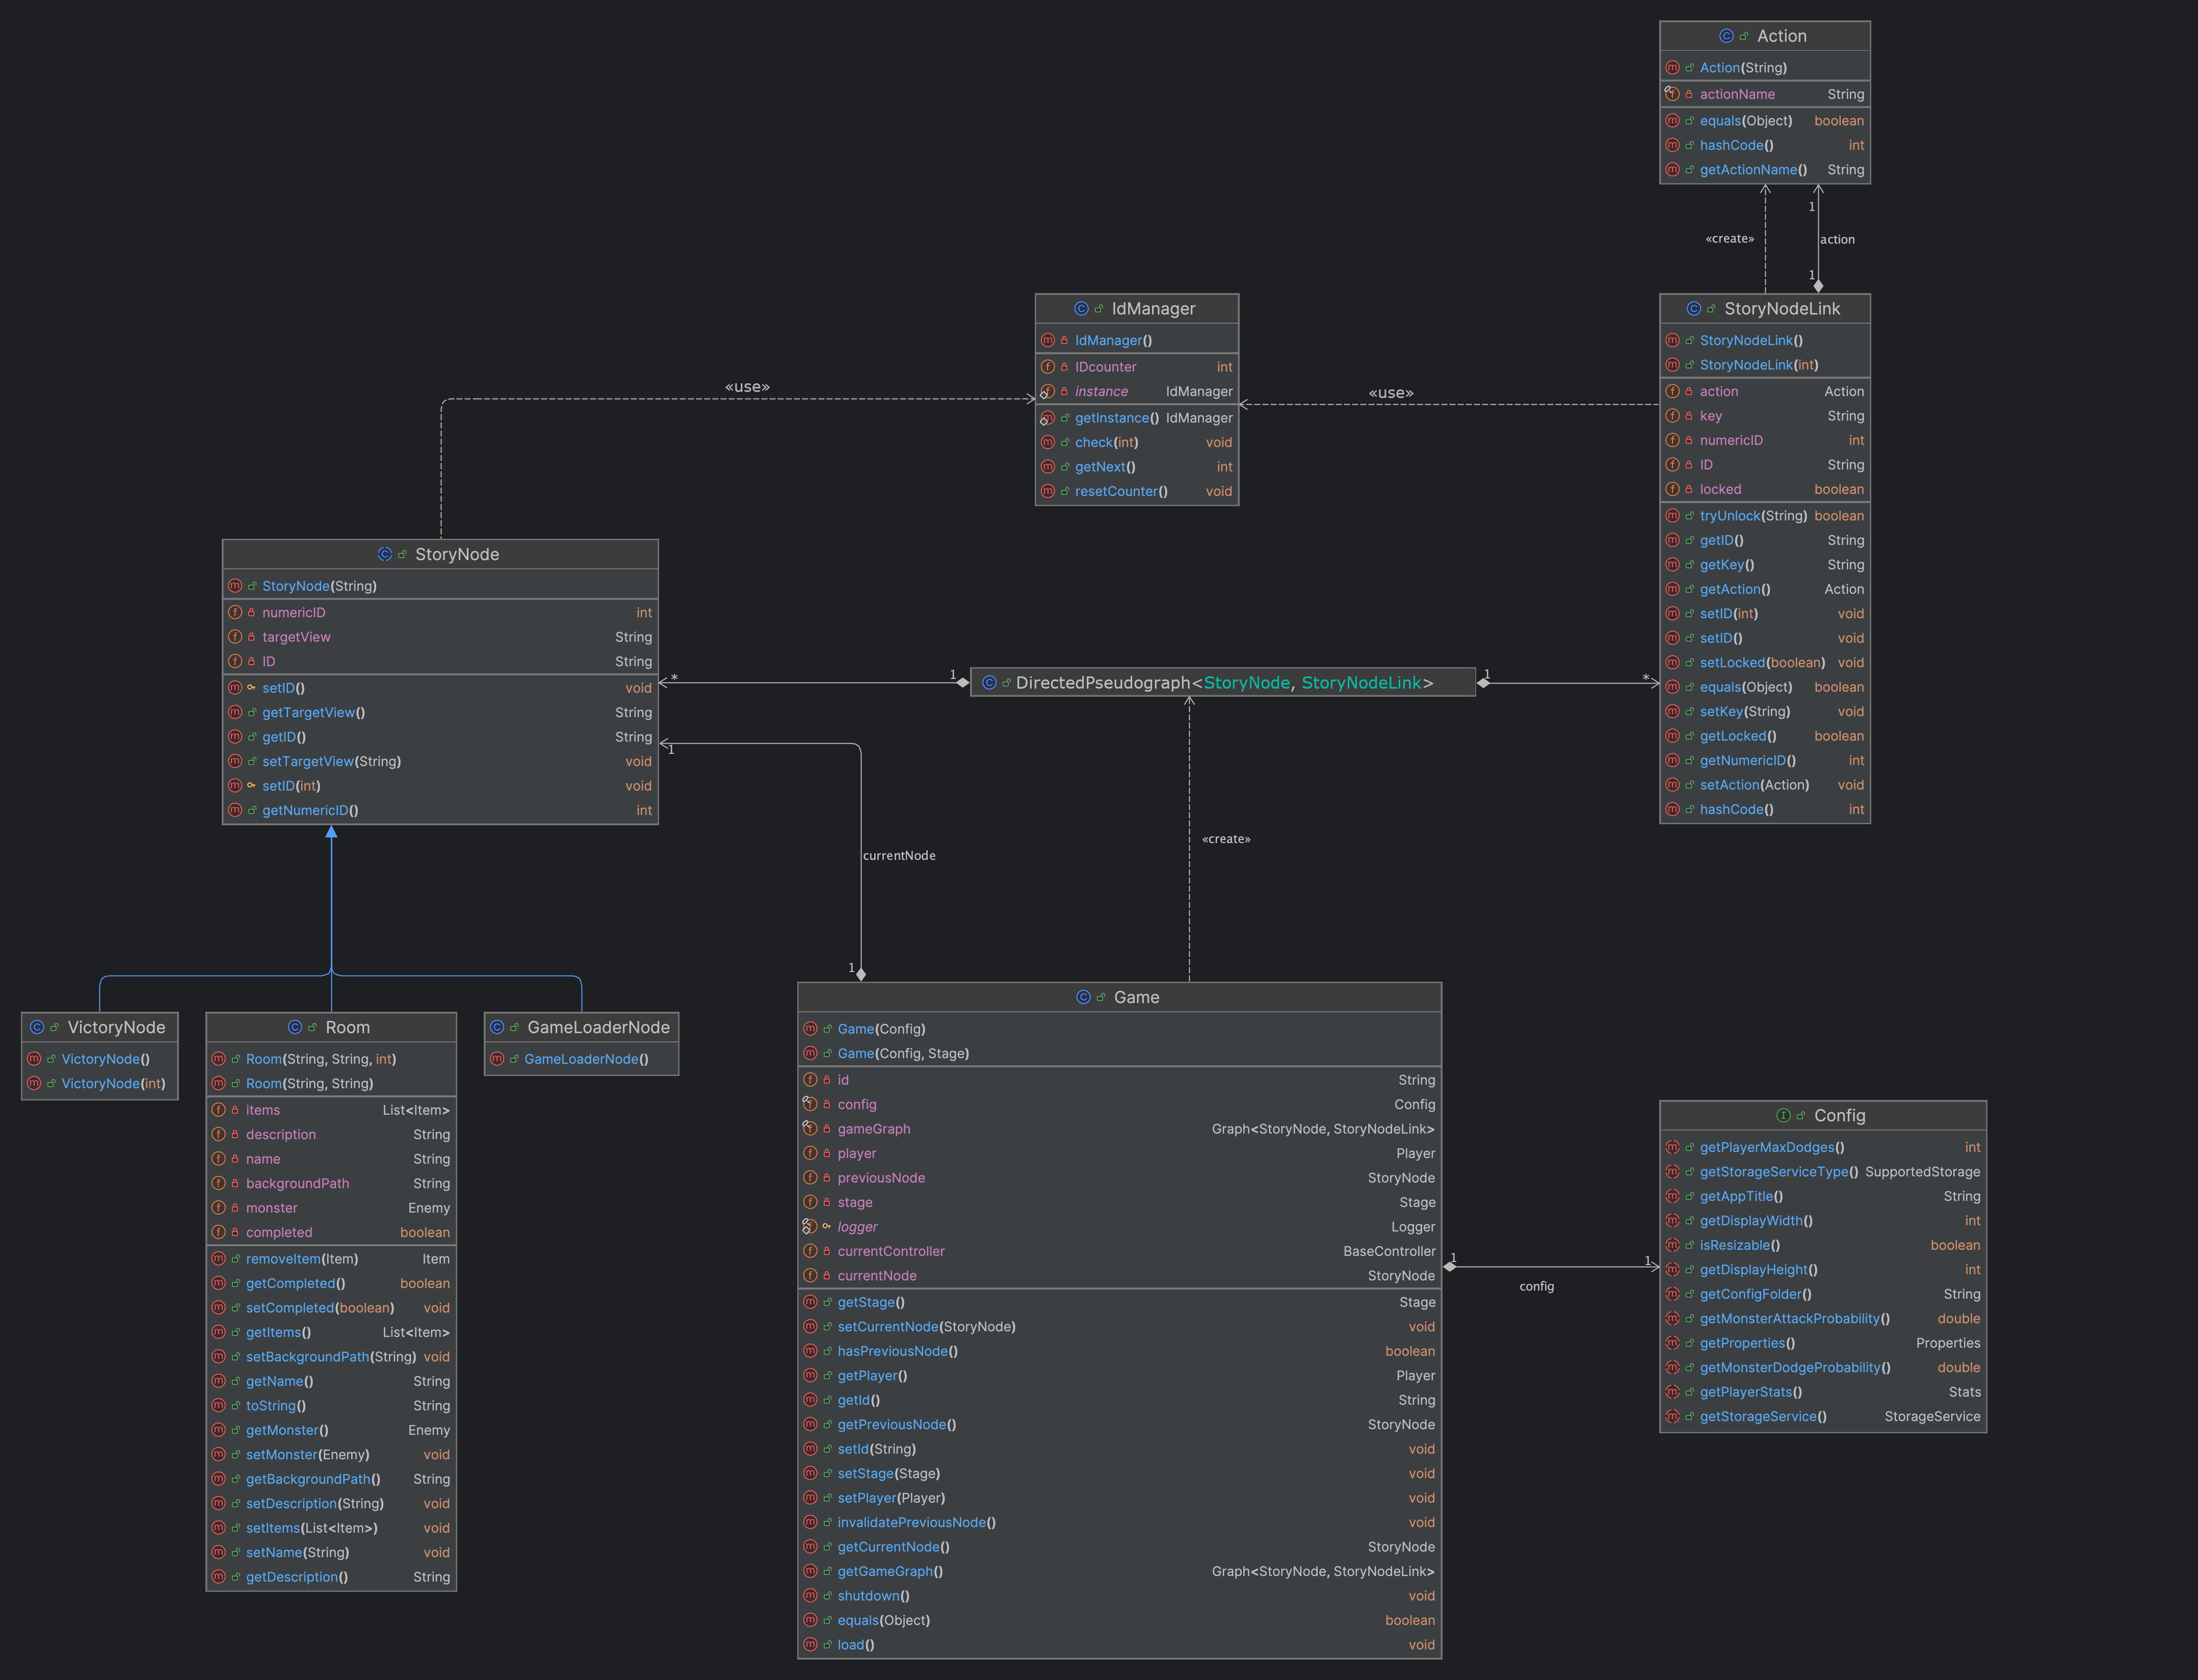Select the GameLoaderNode class title
The width and height of the screenshot is (2198, 1680).
tap(598, 1027)
